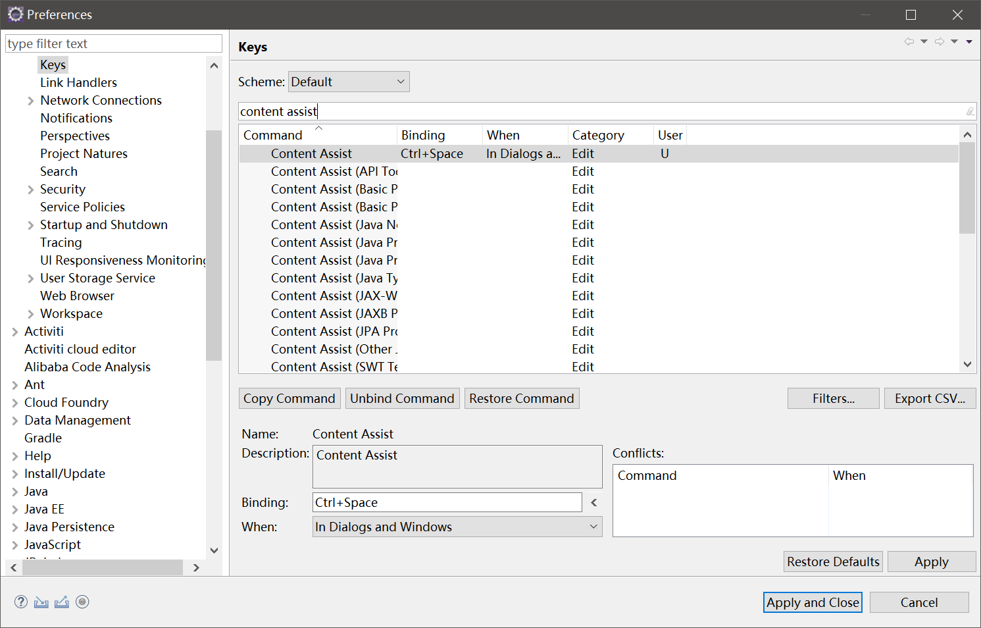This screenshot has height=628, width=981.
Task: Expand the Activiti node
Action: [15, 332]
